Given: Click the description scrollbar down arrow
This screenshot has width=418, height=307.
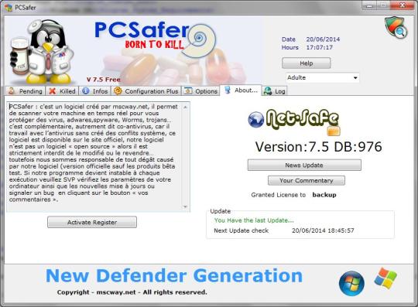Looking at the screenshot, I should (185, 206).
